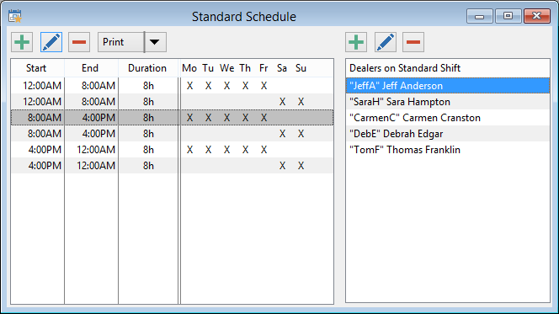
Task: Click the Sunday X of the 8:00AM weekend shift
Action: pos(301,134)
